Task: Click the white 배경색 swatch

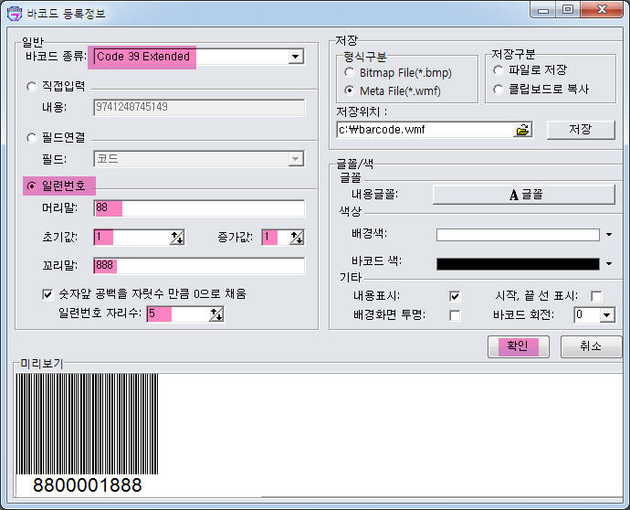Action: click(x=518, y=235)
